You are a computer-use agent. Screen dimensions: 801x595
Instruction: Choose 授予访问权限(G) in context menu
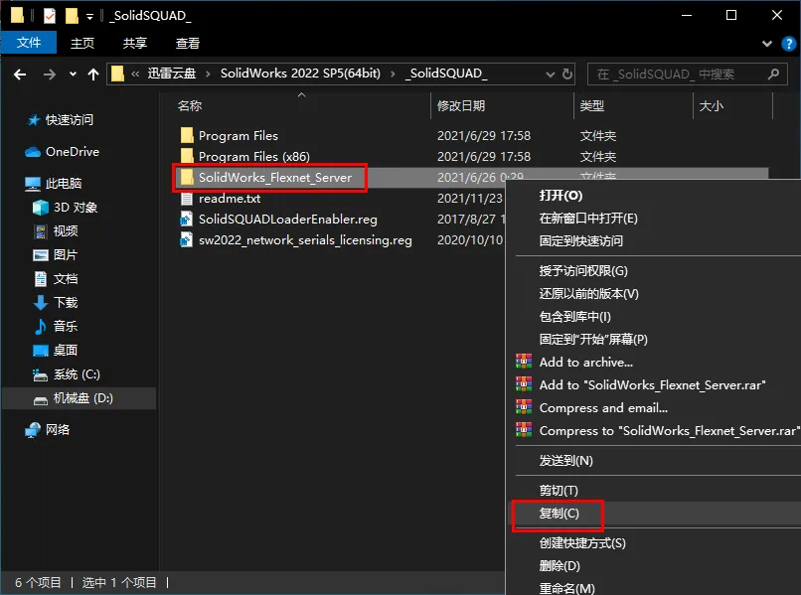(583, 271)
